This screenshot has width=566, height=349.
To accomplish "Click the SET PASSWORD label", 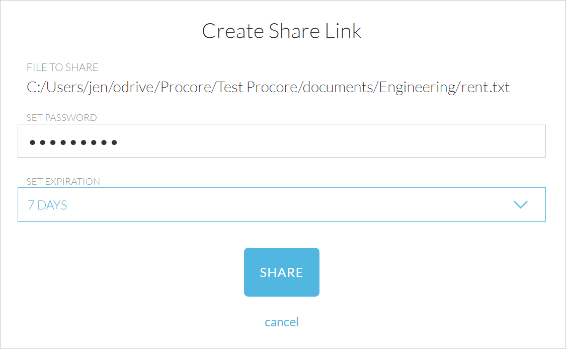I will point(61,117).
